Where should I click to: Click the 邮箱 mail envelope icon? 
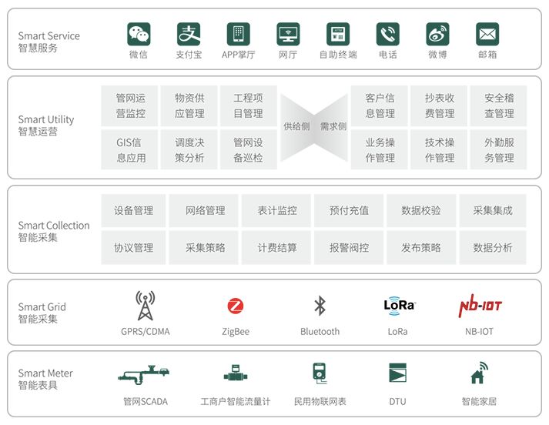[487, 35]
